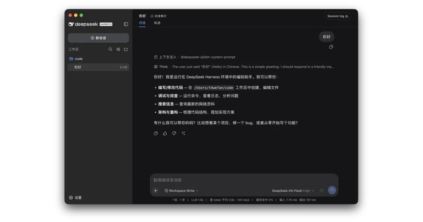Copy the user's 你好 message

[x=331, y=47]
